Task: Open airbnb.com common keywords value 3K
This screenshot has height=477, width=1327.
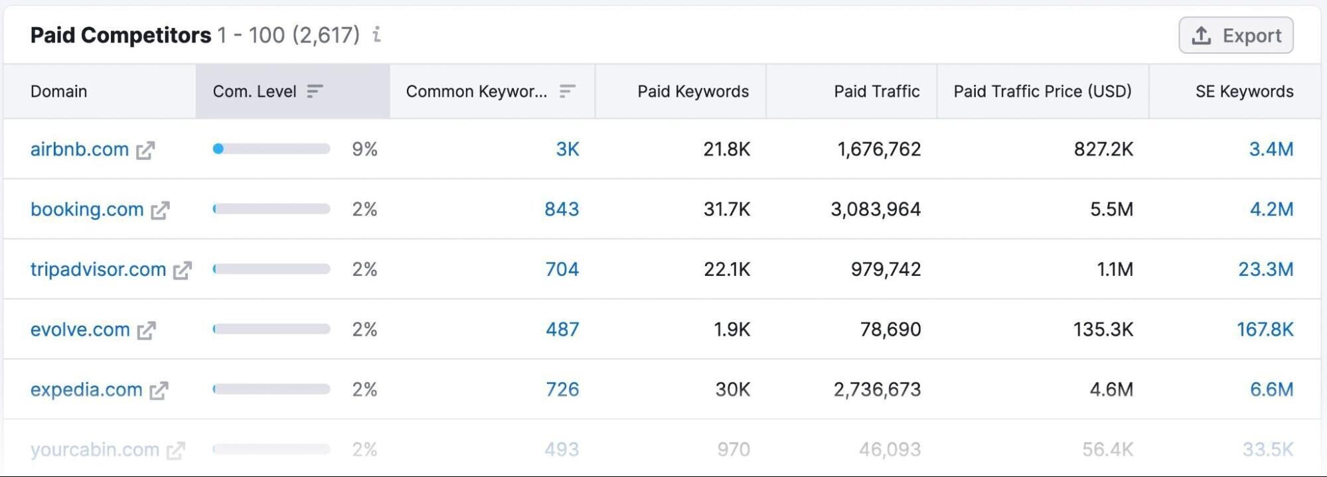Action: 568,149
